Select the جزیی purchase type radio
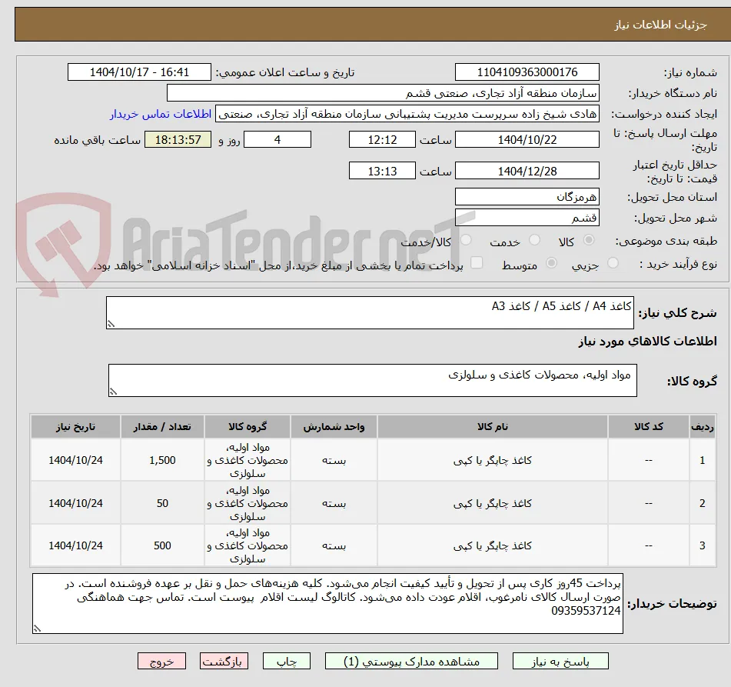Screen dimensions: 731x687 613,263
